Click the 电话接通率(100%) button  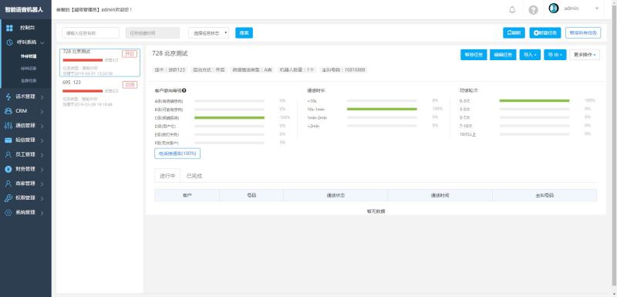tap(177, 154)
